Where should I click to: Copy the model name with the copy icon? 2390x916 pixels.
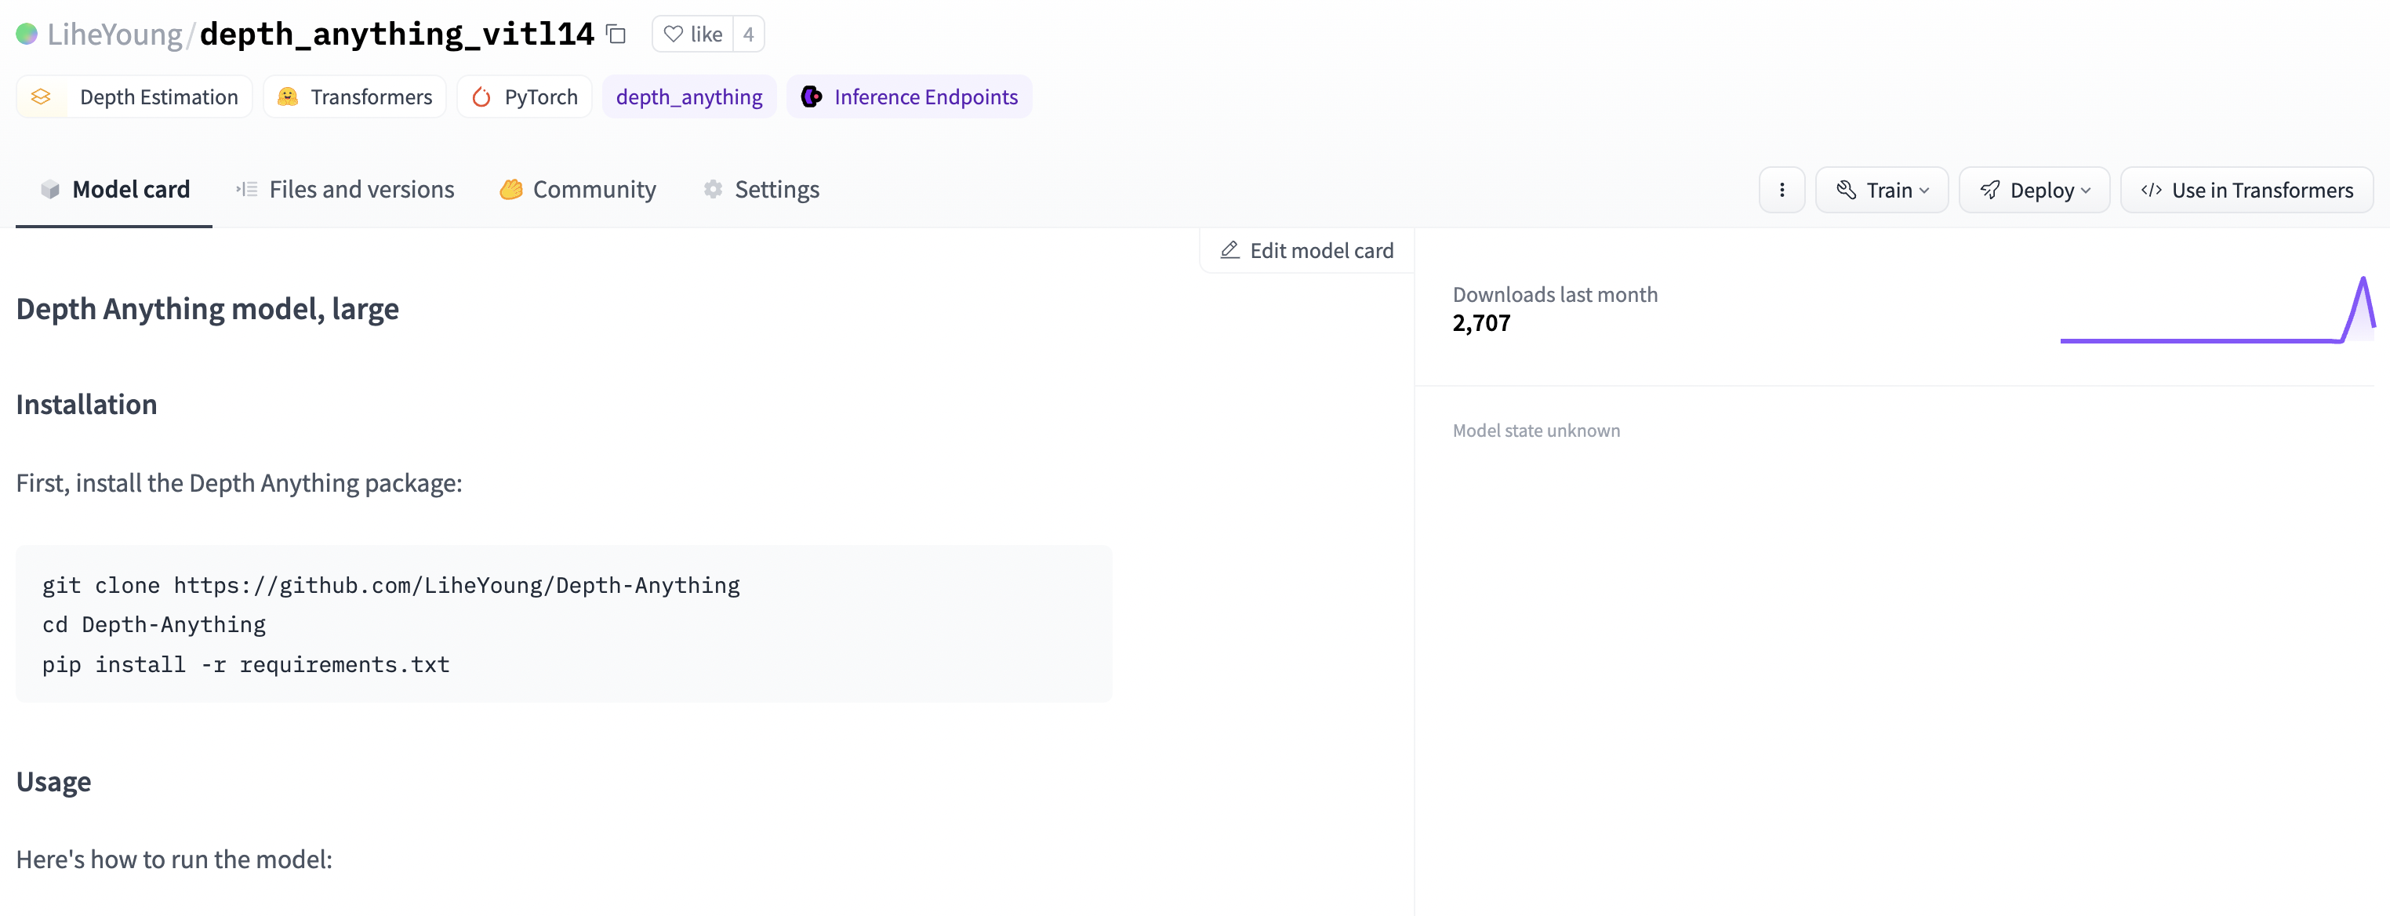tap(616, 35)
